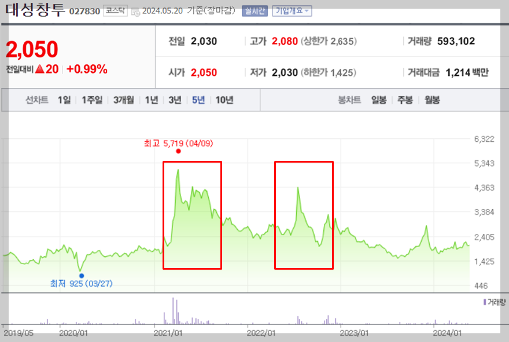
Task: Click the 2022/01 x-axis label
Action: coord(261,333)
